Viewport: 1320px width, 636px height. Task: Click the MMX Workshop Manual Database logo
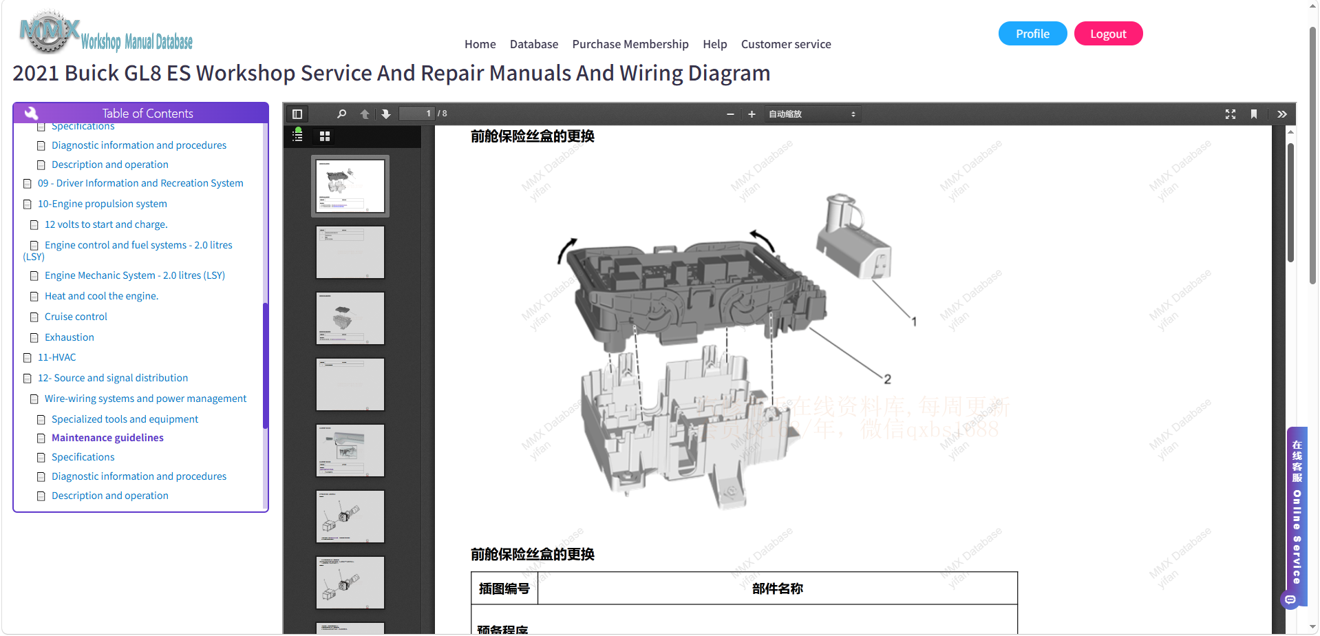pos(106,32)
